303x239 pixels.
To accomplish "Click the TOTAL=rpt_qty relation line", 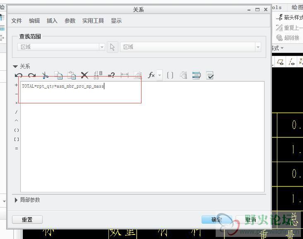I will 63,86.
